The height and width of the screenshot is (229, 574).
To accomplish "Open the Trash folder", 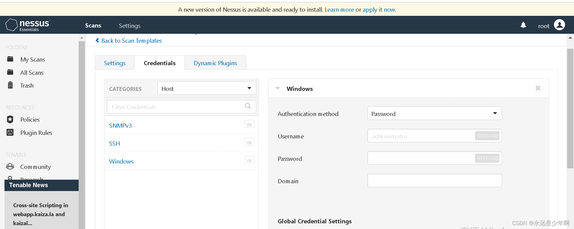I will pos(27,86).
